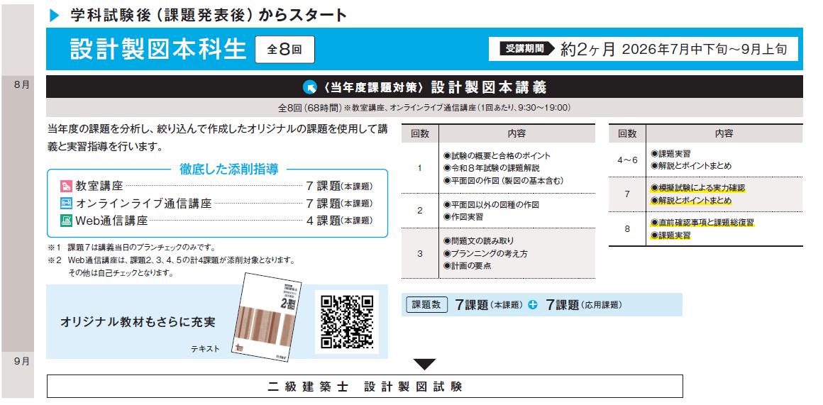Click the arrow icon before 当年度課題対策
Image resolution: width=823 pixels, height=405 pixels.
click(x=309, y=87)
